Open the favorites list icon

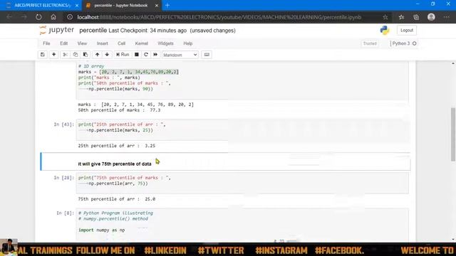(x=401, y=17)
